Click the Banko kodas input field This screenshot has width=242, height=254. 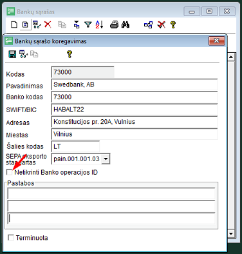point(135,97)
